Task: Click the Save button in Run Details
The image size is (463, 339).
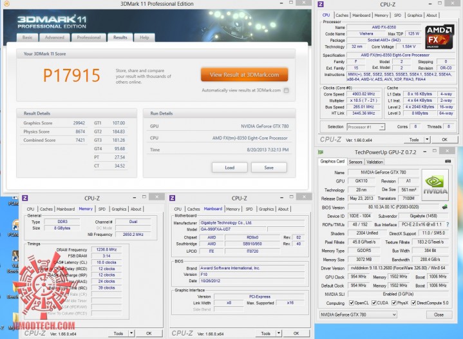Action: click(x=269, y=168)
